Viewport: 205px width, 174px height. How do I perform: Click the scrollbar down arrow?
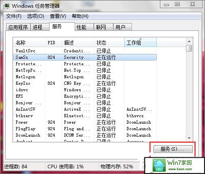(x=189, y=138)
